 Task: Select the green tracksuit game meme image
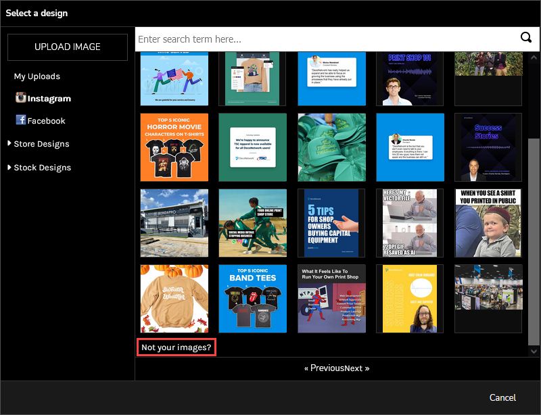(252, 223)
